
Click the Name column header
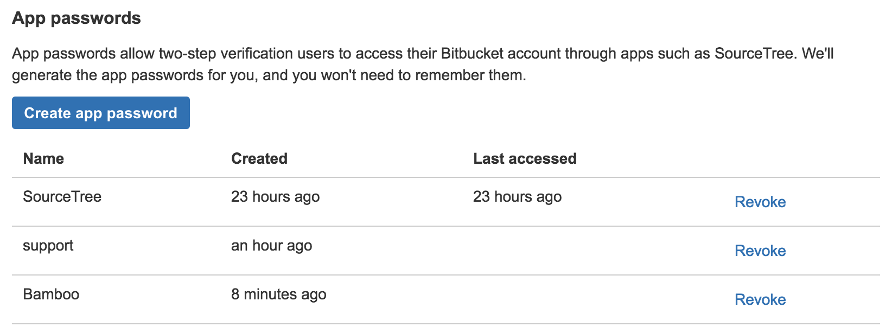click(43, 158)
